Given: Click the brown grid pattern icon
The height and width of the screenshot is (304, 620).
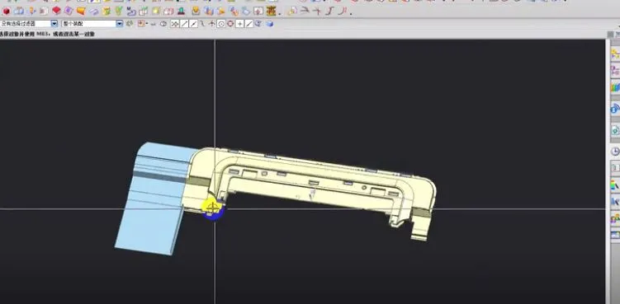Looking at the screenshot, I should click(271, 11).
